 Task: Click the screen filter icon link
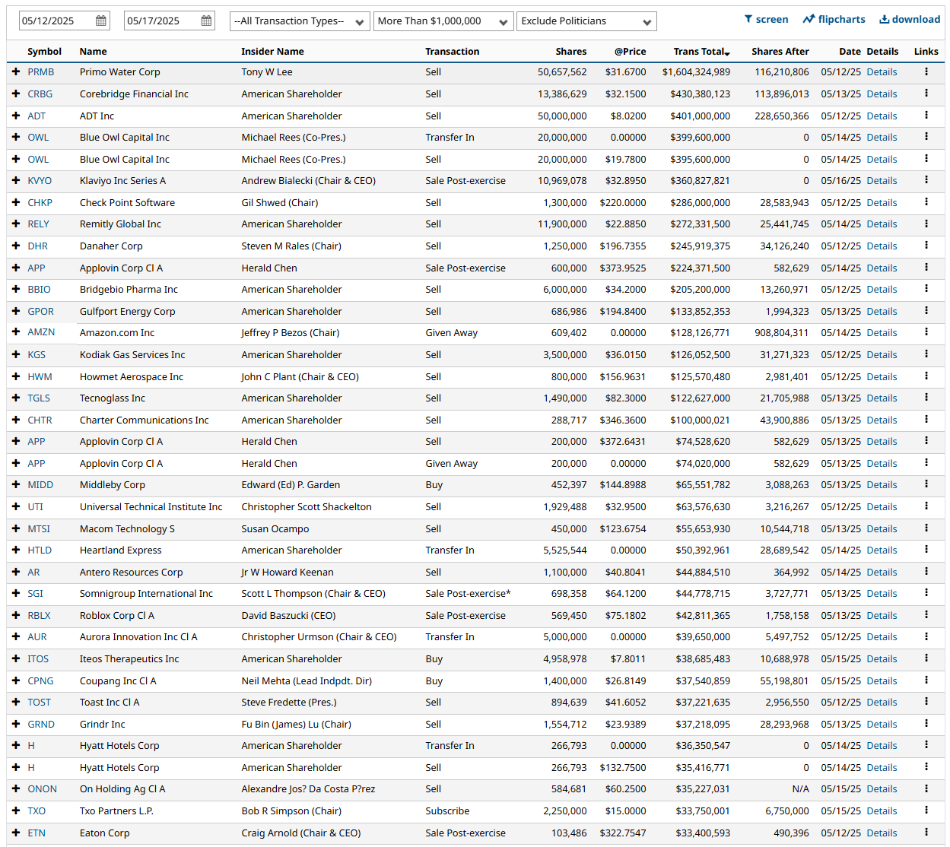point(766,19)
